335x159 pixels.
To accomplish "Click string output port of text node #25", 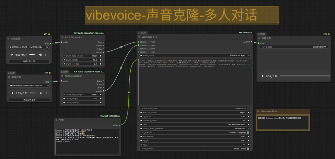I will point(119,125).
